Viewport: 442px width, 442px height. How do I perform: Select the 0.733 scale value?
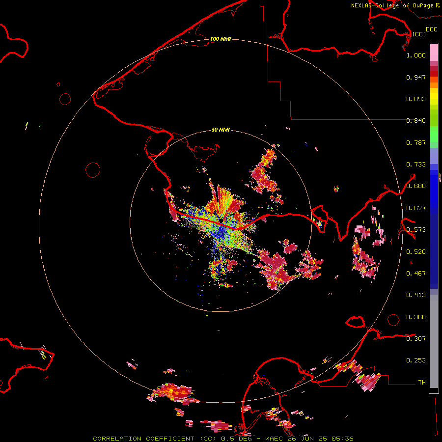pyautogui.click(x=416, y=165)
